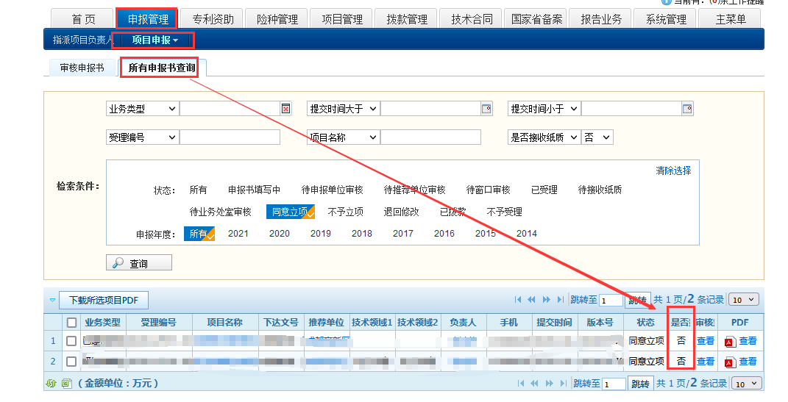Expand the 是否接收纸质 value dropdown showing 否
788x402 pixels.
click(597, 137)
